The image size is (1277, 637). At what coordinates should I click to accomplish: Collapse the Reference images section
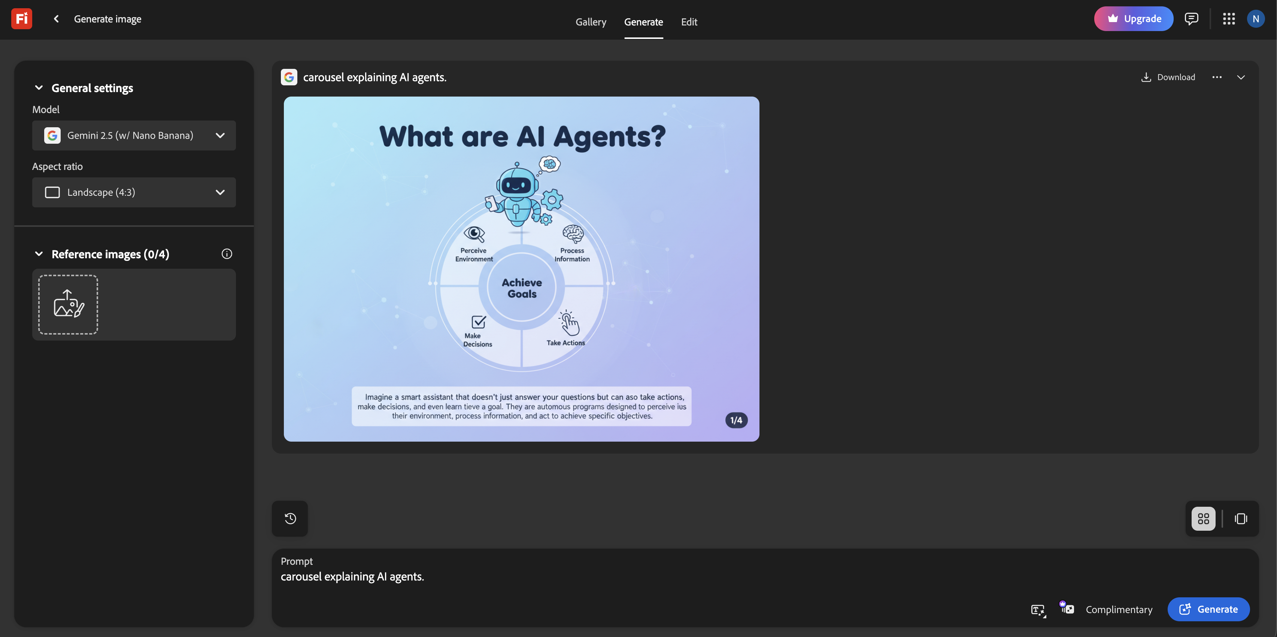tap(39, 254)
